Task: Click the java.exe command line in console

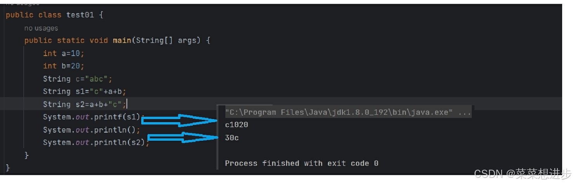Action: tap(348, 112)
